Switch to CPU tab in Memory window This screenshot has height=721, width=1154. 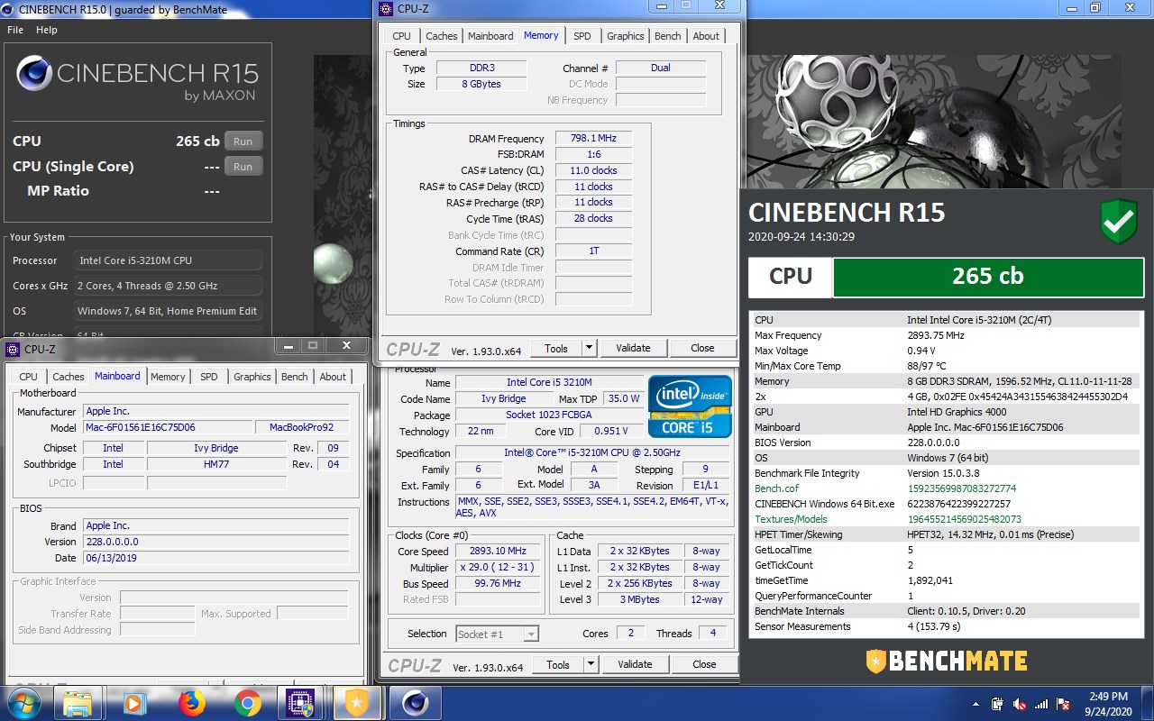401,36
